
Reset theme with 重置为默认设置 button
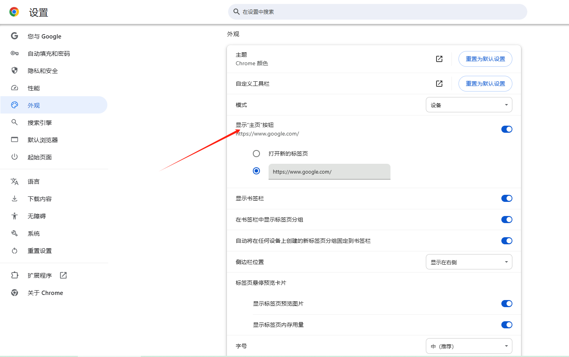(x=485, y=59)
